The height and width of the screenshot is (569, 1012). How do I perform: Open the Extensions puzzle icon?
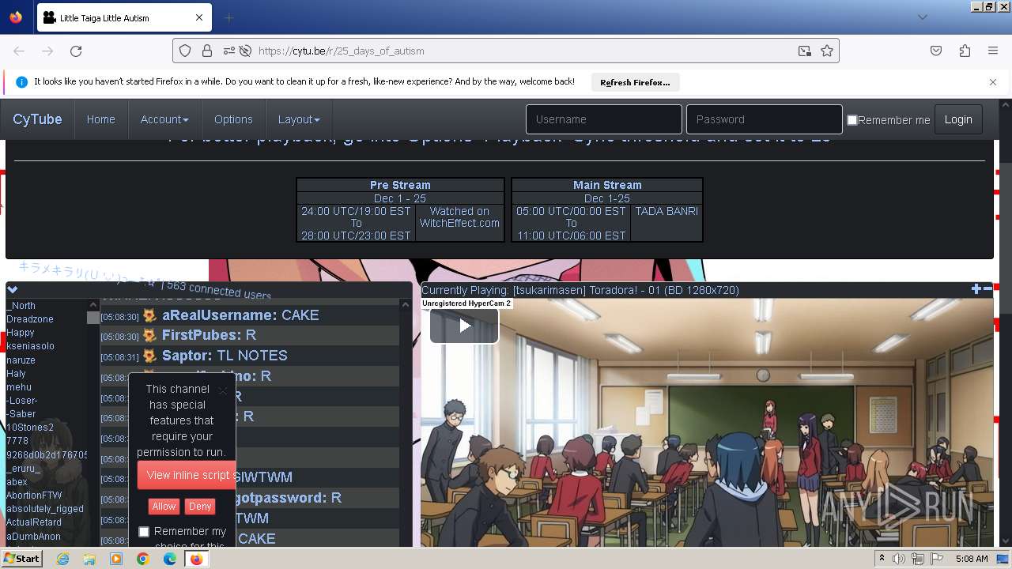[965, 51]
